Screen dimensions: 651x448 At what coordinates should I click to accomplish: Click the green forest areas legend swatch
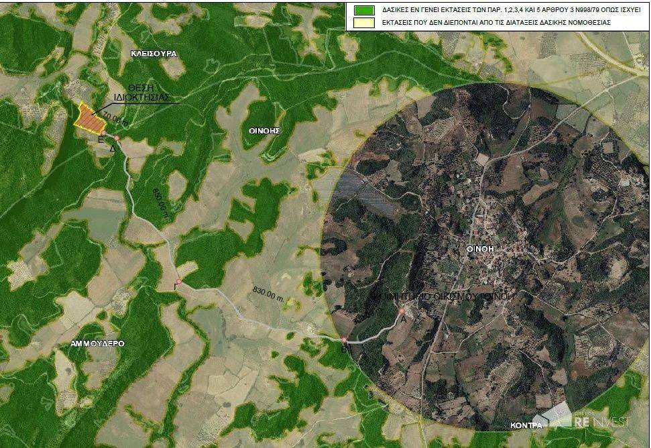coord(365,9)
